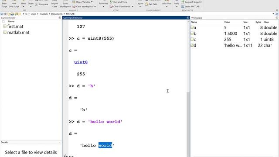Click the Clear Commands icon
This screenshot has width=279, height=157.
tap(111, 7)
